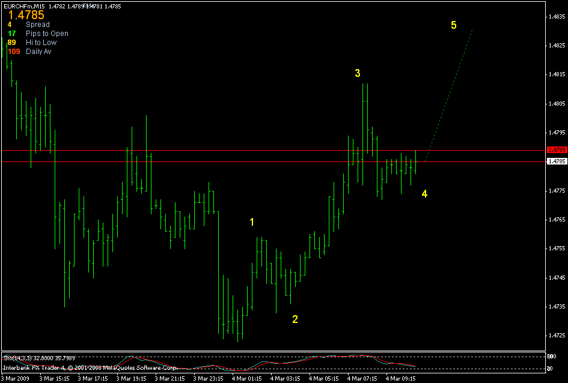Click wave marker 5 at top right
This screenshot has height=383, width=568.
pyautogui.click(x=454, y=25)
